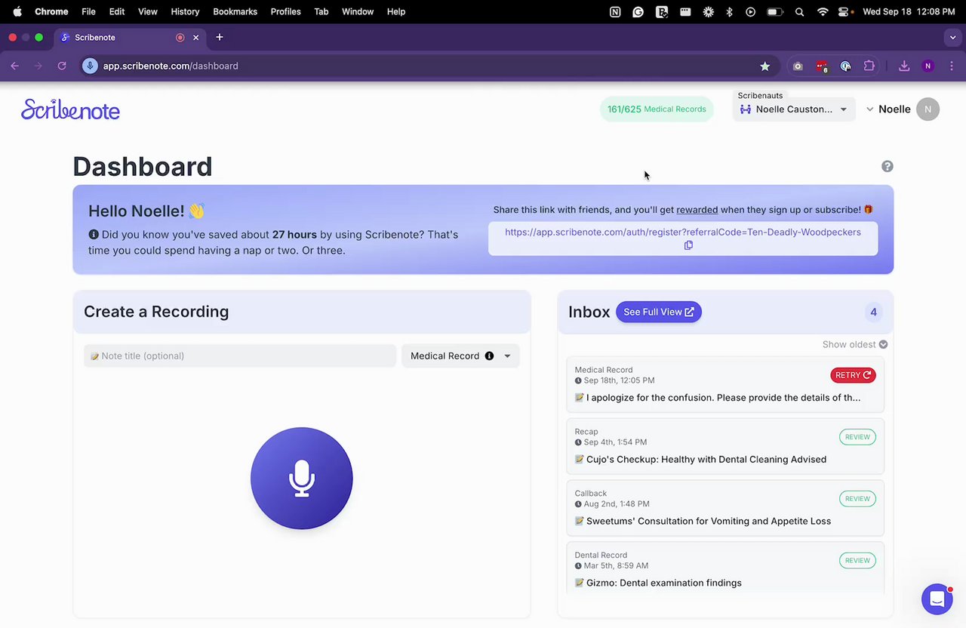Open the View menu
The width and height of the screenshot is (966, 628).
coord(148,12)
